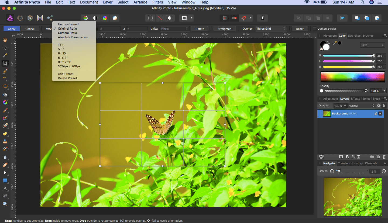Select the Artistic Text tool
Viewport: 388px width, 223px height.
(5, 188)
